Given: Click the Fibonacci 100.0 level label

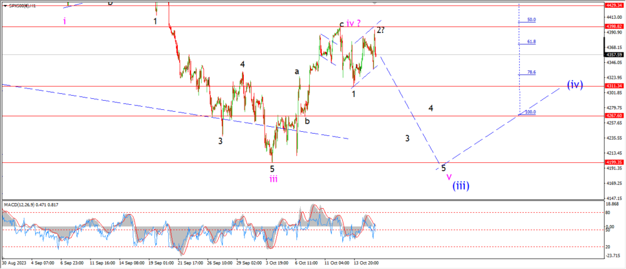Looking at the screenshot, I should pyautogui.click(x=530, y=112).
